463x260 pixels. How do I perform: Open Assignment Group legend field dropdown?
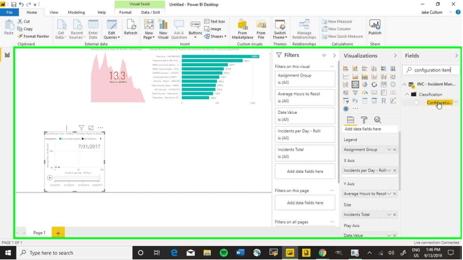pos(389,150)
